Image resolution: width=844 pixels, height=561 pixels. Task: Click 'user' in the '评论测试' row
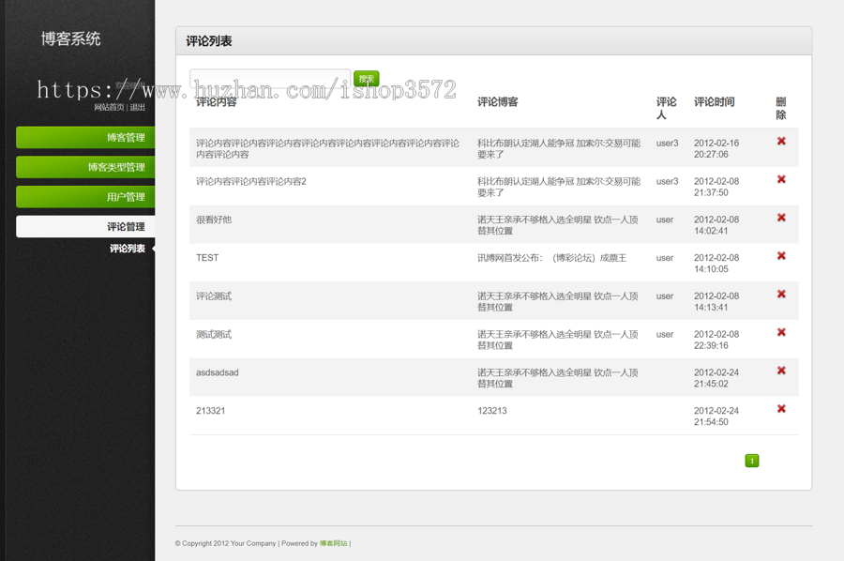point(665,296)
